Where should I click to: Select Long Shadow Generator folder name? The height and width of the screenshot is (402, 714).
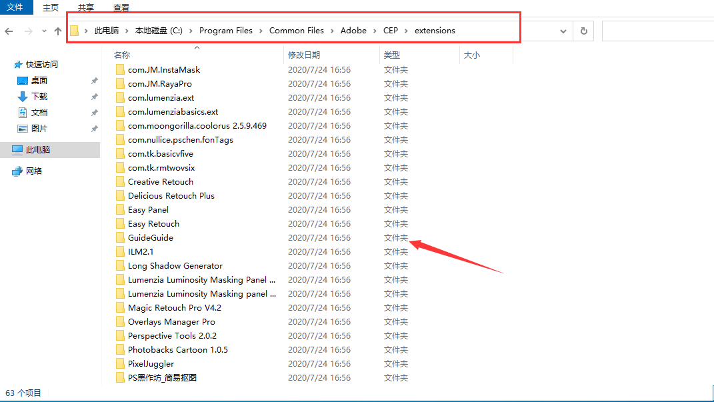(x=175, y=266)
